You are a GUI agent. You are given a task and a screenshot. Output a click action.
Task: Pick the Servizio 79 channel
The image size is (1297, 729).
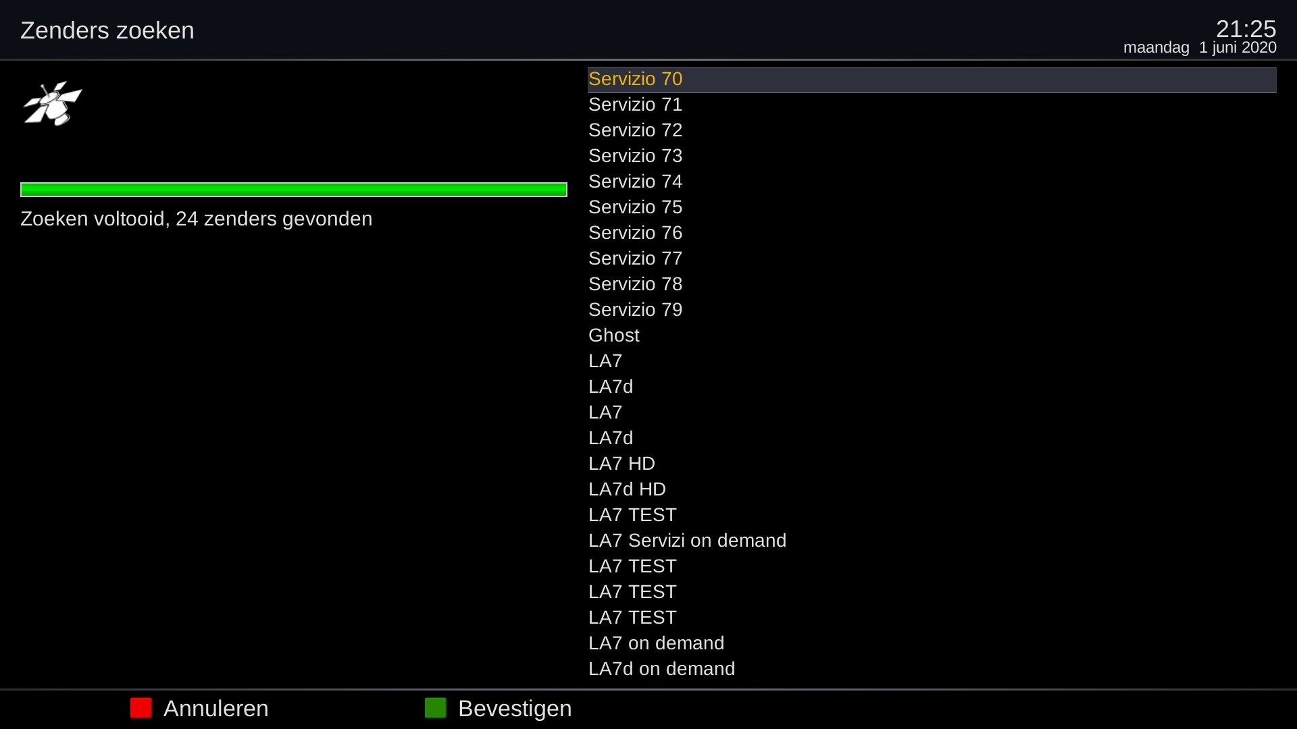pyautogui.click(x=635, y=310)
